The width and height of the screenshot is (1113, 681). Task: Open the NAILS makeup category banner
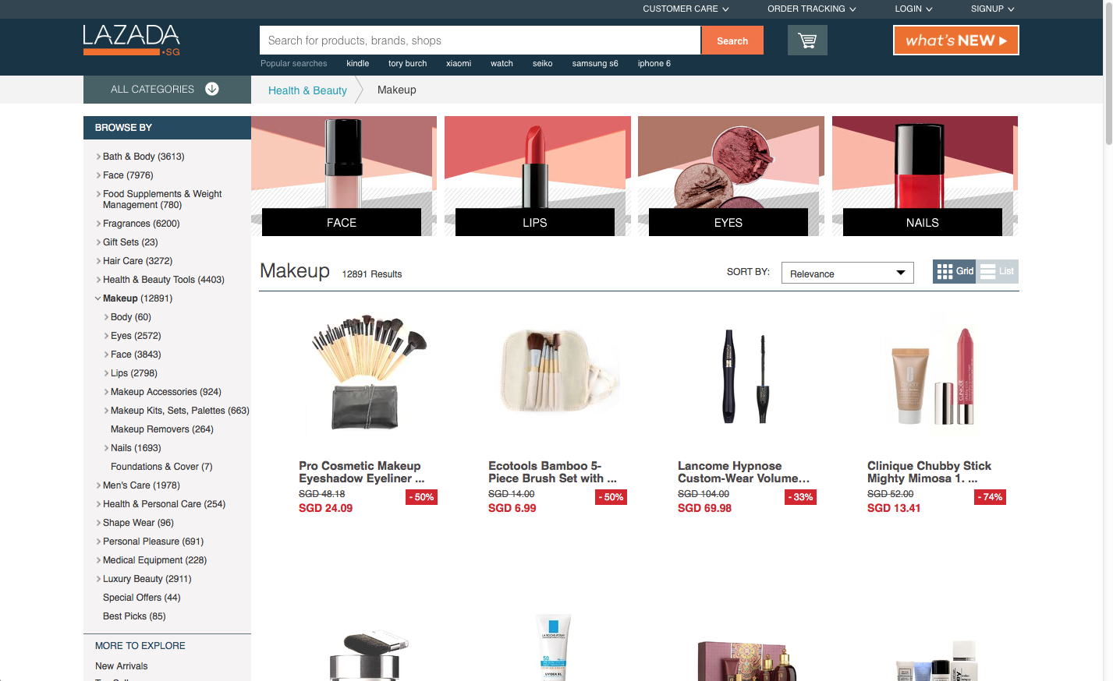(925, 176)
